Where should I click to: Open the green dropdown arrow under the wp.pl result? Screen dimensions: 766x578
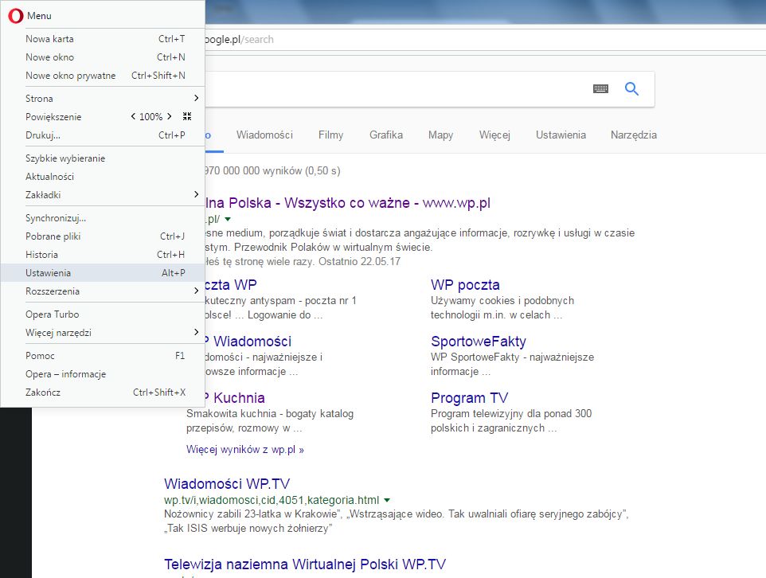[x=228, y=220]
